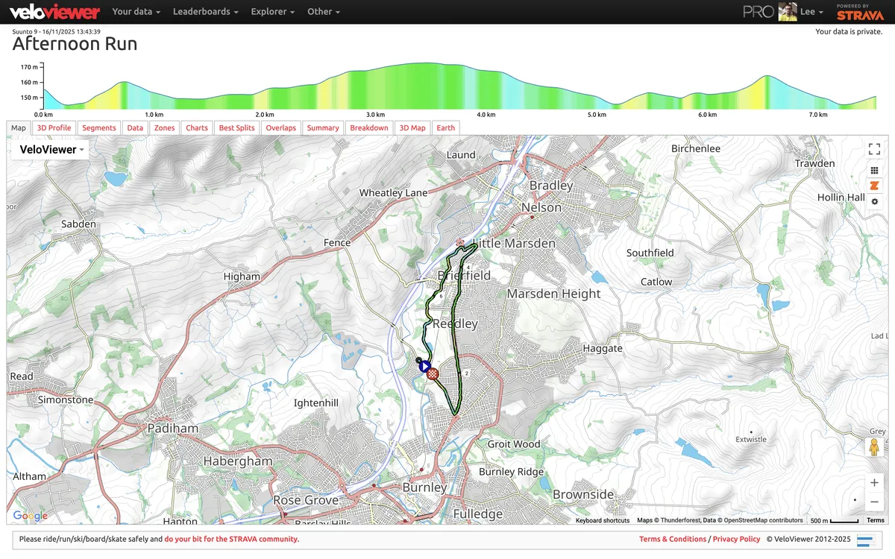Open map settings gear icon
The height and width of the screenshot is (559, 895).
click(x=874, y=201)
